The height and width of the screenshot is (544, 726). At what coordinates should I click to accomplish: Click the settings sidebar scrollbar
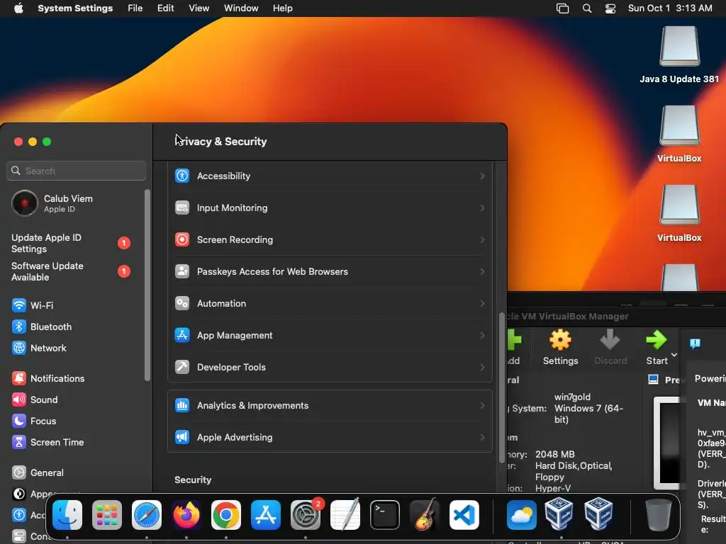(147, 285)
